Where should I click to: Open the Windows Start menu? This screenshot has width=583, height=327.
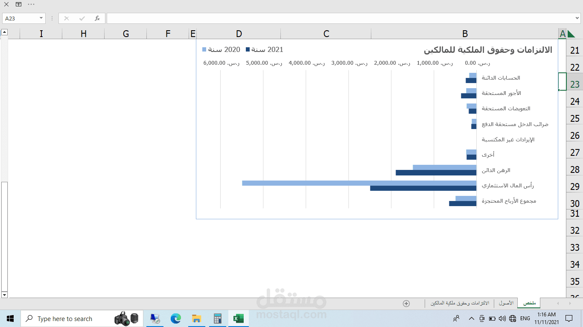[10, 318]
